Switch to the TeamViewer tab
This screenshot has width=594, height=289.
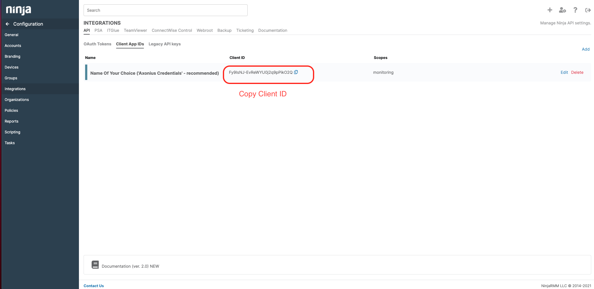click(x=135, y=30)
